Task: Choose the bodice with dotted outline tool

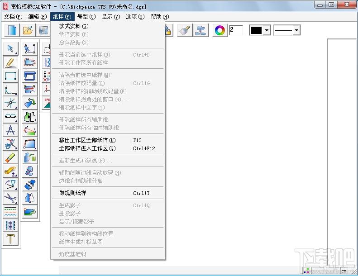Action: (30, 198)
